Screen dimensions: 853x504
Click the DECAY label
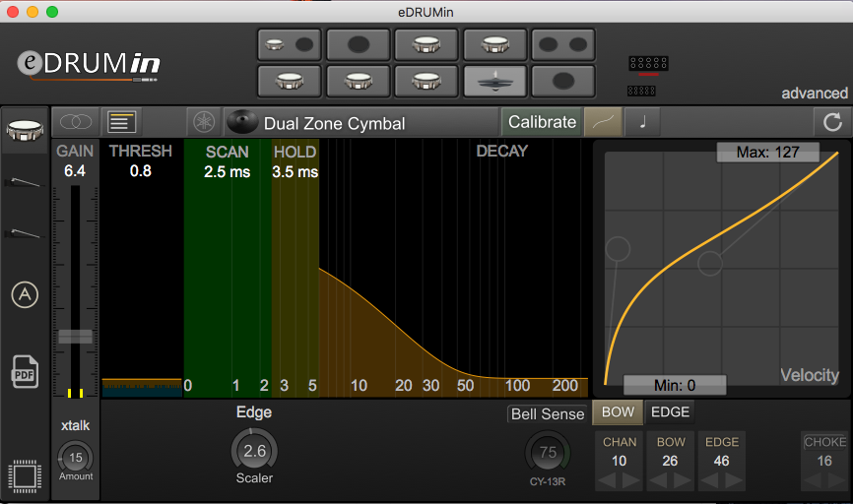coord(502,152)
